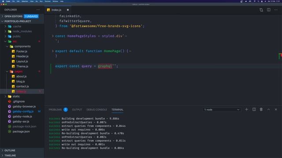This screenshot has width=282, height=158.
Task: Collapse the components folder
Action: (x=7, y=47)
